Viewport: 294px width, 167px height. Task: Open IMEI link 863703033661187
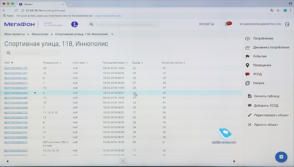[16, 68]
